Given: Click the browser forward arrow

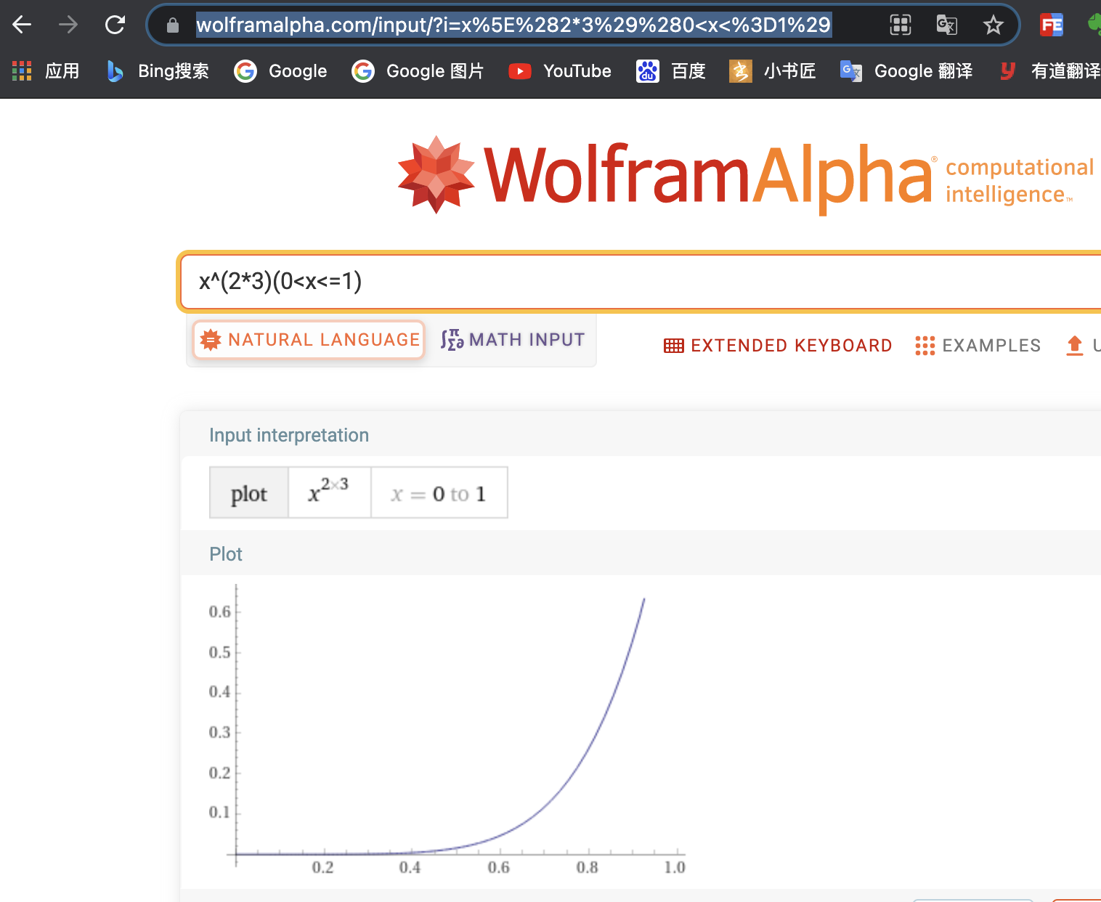Looking at the screenshot, I should [68, 25].
